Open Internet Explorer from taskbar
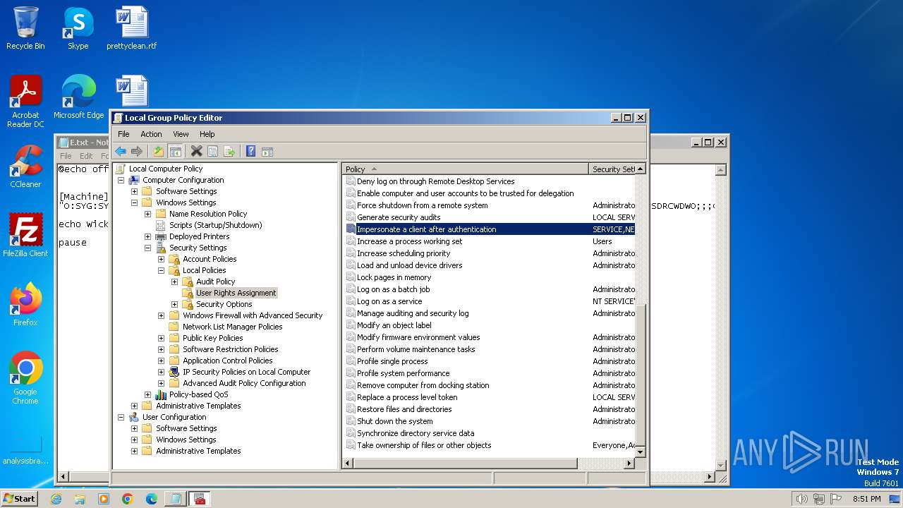The width and height of the screenshot is (903, 508). tap(56, 498)
